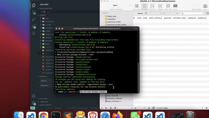Select the failed_jobs table

pos(112,16)
